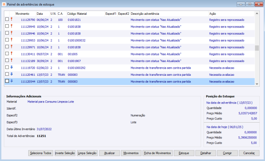Click the U.N. column header
The height and width of the screenshot is (161, 265).
pyautogui.click(x=53, y=14)
